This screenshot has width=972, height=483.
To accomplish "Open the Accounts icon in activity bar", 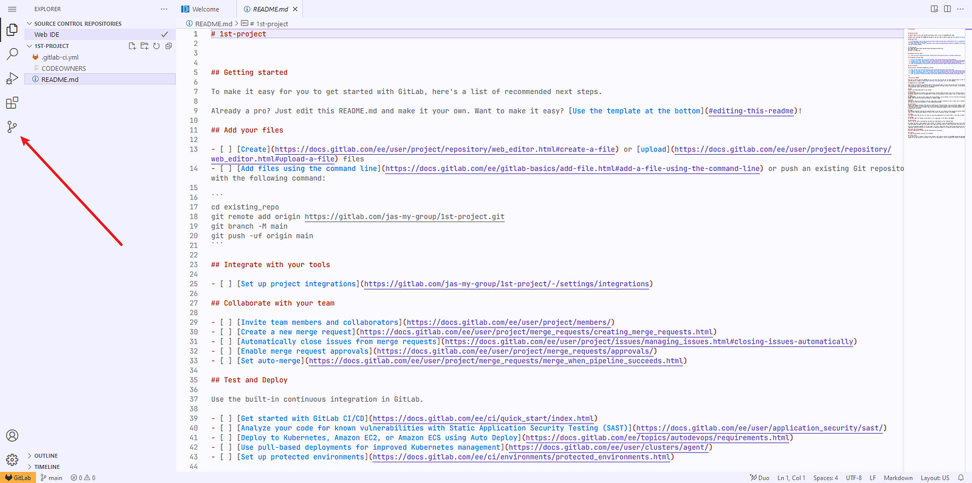I will click(12, 436).
